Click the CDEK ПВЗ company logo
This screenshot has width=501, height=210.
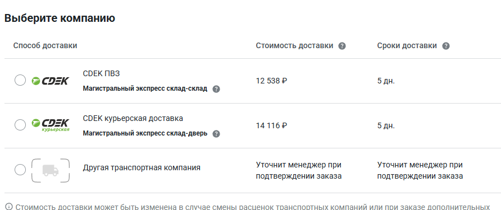click(x=50, y=81)
